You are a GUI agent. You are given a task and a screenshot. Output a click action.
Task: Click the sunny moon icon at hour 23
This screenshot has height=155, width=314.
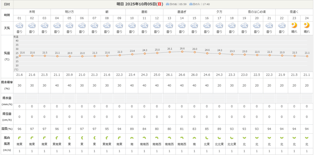[294, 25]
